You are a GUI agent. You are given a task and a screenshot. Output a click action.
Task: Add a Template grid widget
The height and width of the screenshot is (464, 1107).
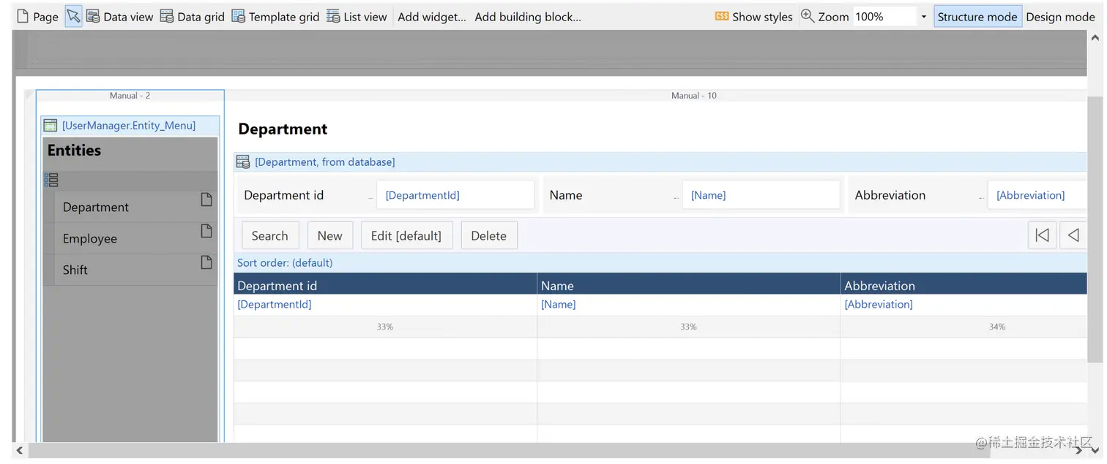click(x=275, y=16)
